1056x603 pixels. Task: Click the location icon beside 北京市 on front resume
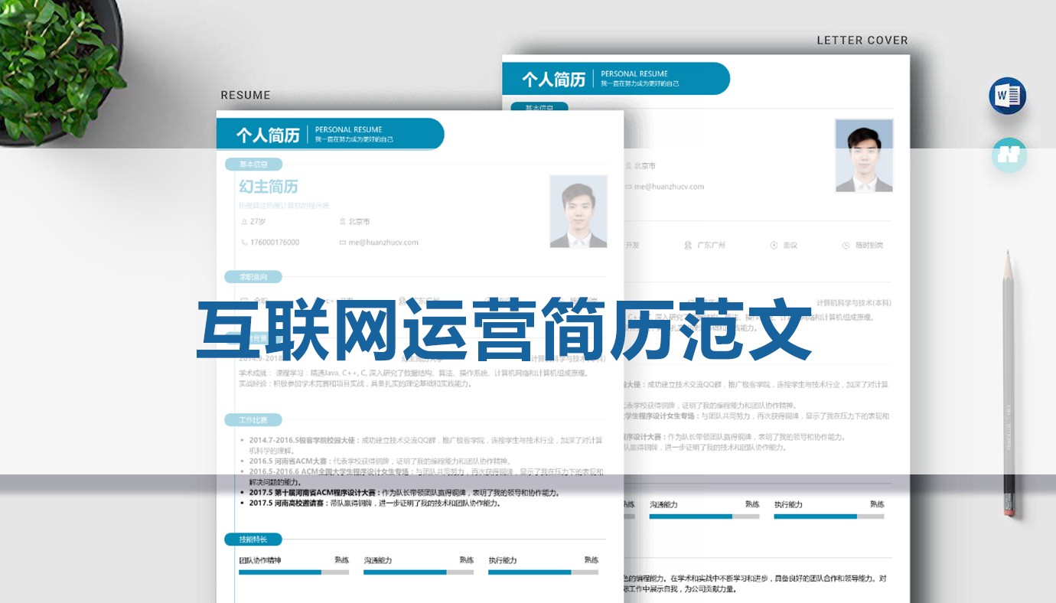click(342, 222)
